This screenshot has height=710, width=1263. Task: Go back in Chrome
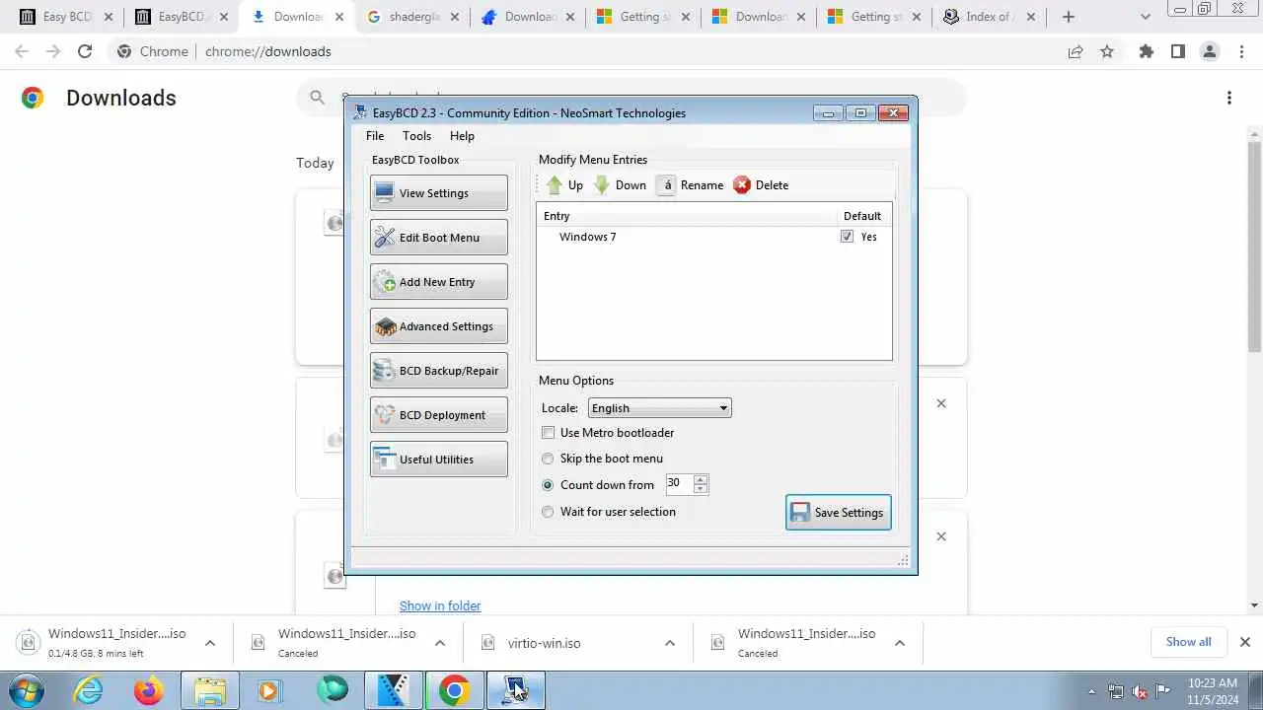point(22,51)
